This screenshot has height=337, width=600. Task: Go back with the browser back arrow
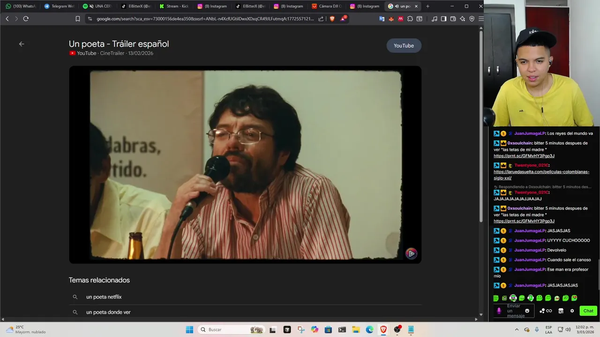(7, 19)
